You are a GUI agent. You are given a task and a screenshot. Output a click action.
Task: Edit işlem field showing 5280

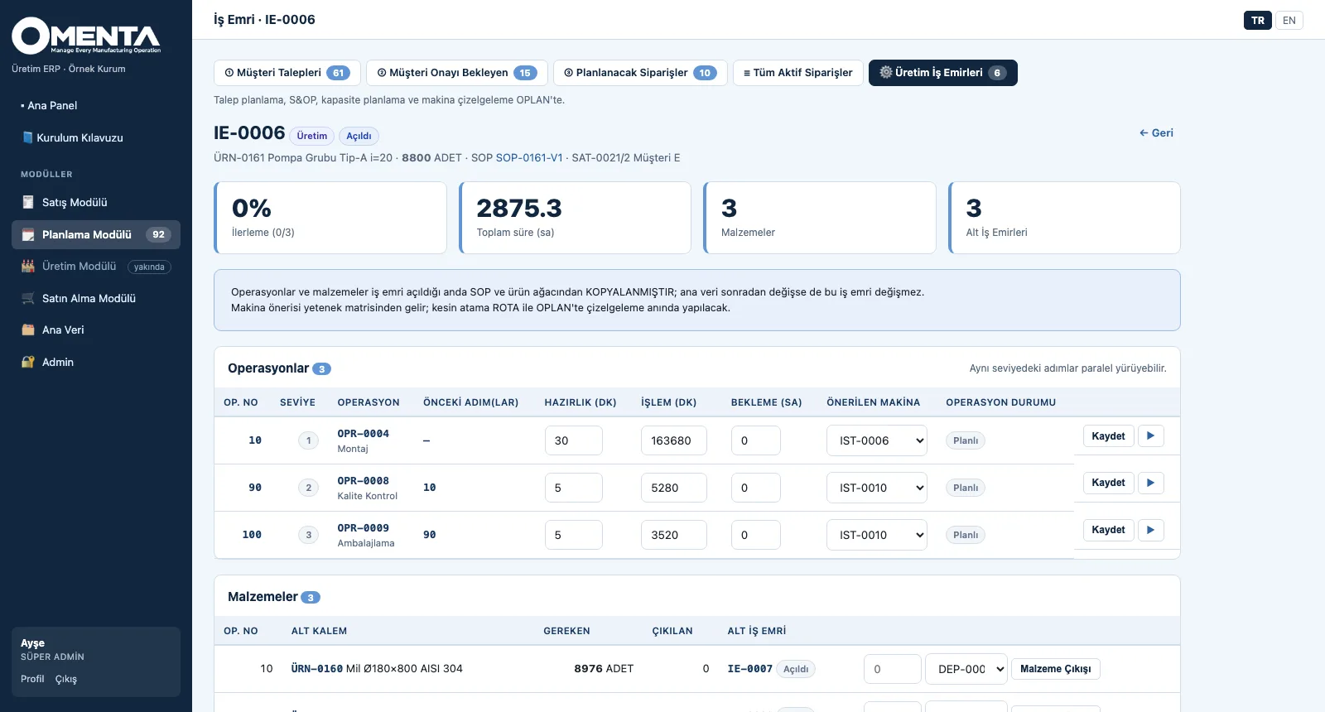click(x=674, y=488)
